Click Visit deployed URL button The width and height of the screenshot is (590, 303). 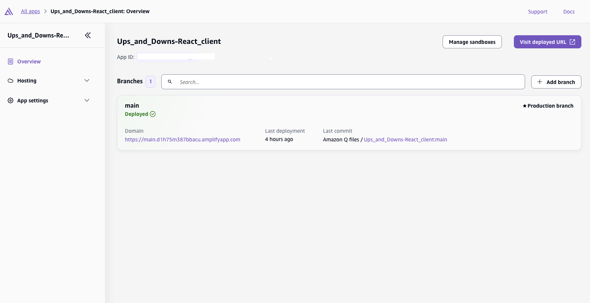pyautogui.click(x=548, y=42)
